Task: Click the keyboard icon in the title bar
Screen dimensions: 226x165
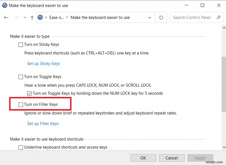Action: pos(5,5)
